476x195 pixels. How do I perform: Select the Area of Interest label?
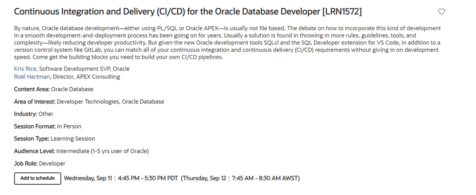(35, 102)
